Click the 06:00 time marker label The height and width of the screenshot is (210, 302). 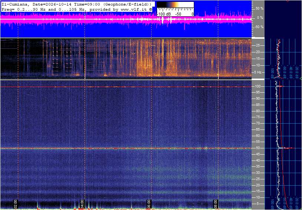coord(149,204)
